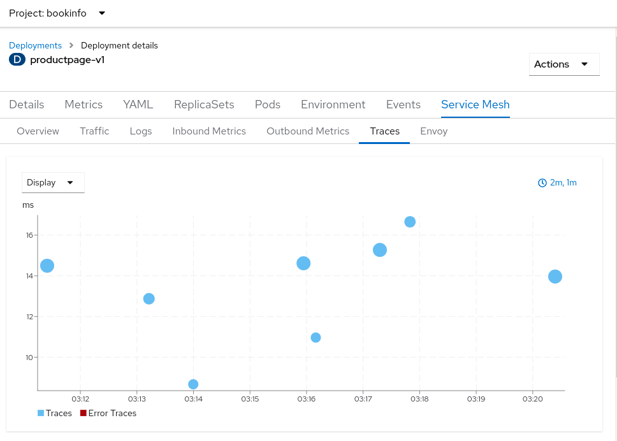Click the blue D deployment badge icon
Image resolution: width=617 pixels, height=441 pixels.
[x=17, y=60]
